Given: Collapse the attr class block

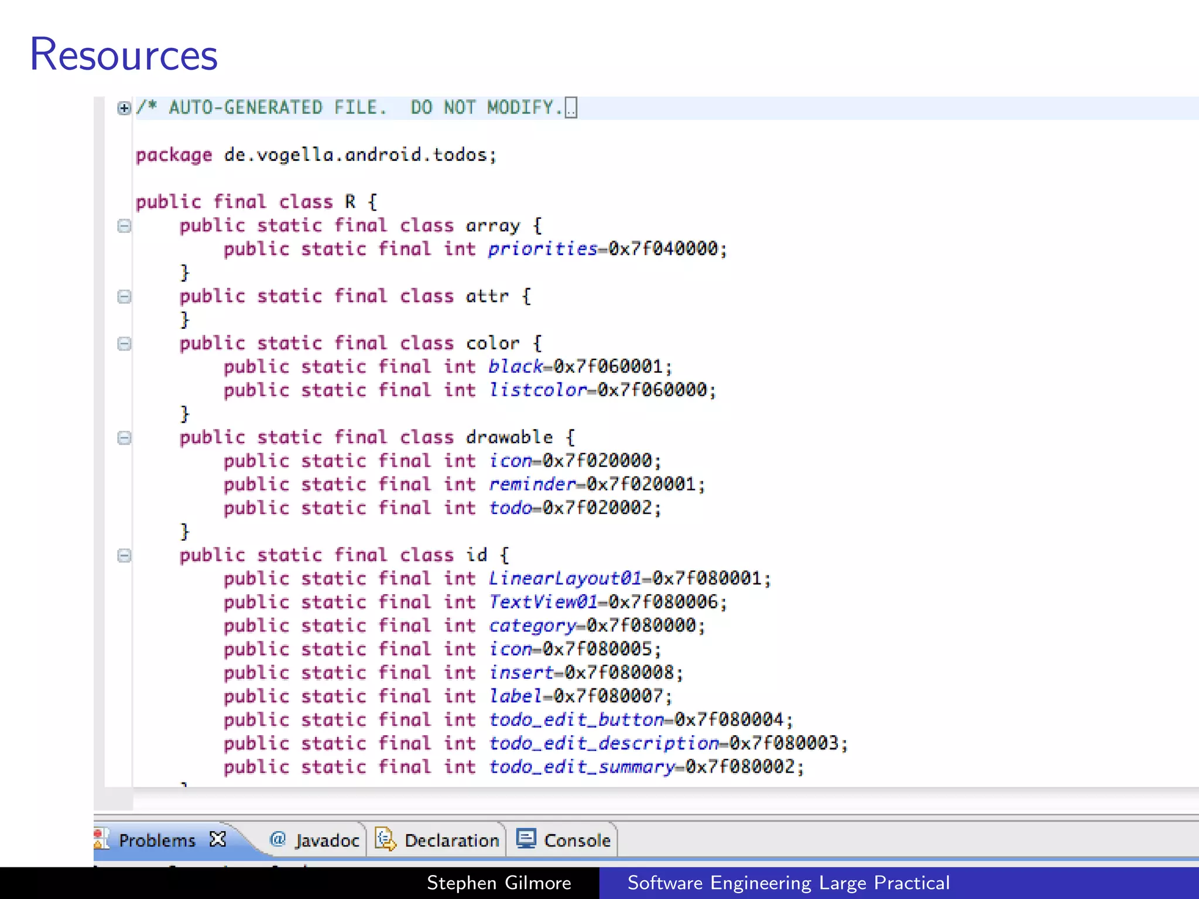Looking at the screenshot, I should [x=124, y=297].
